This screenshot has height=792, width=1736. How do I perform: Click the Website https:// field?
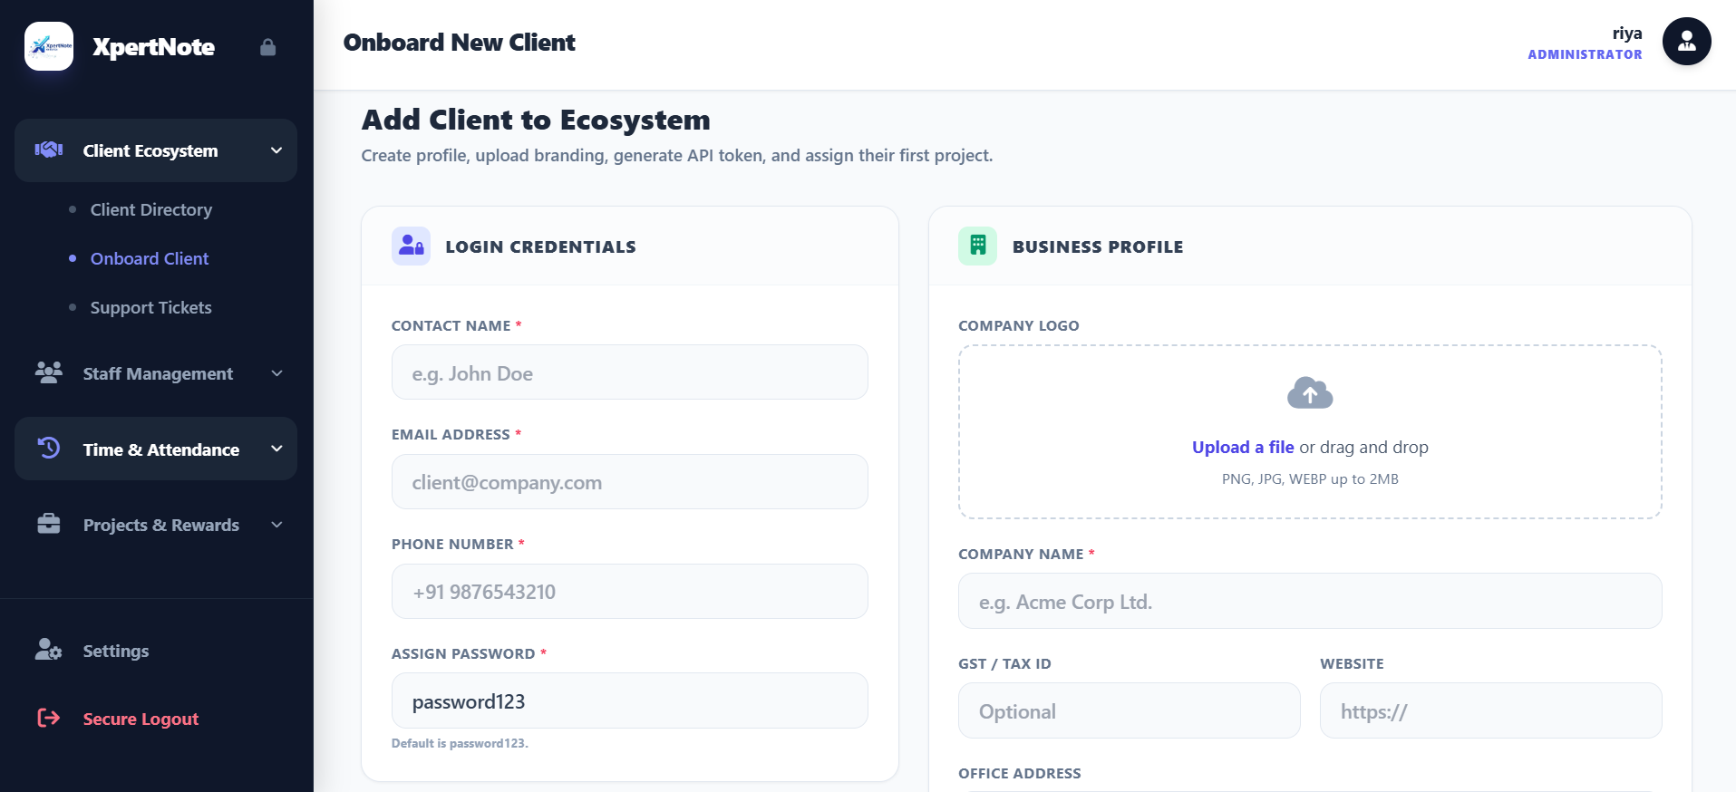[1491, 710]
